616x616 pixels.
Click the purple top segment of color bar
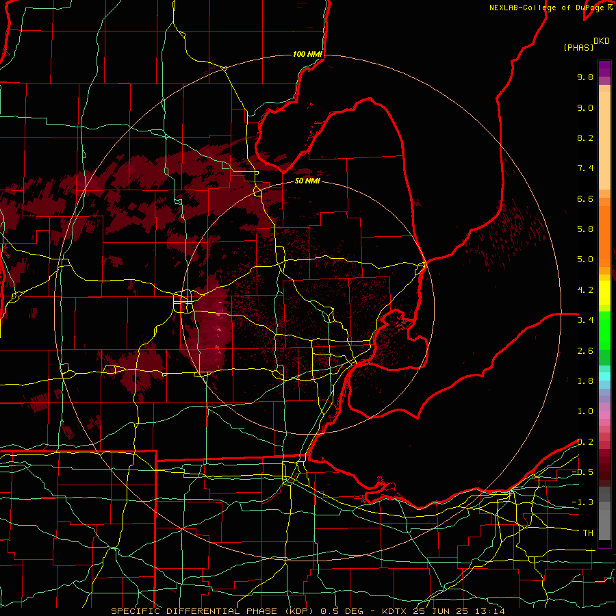click(x=604, y=68)
